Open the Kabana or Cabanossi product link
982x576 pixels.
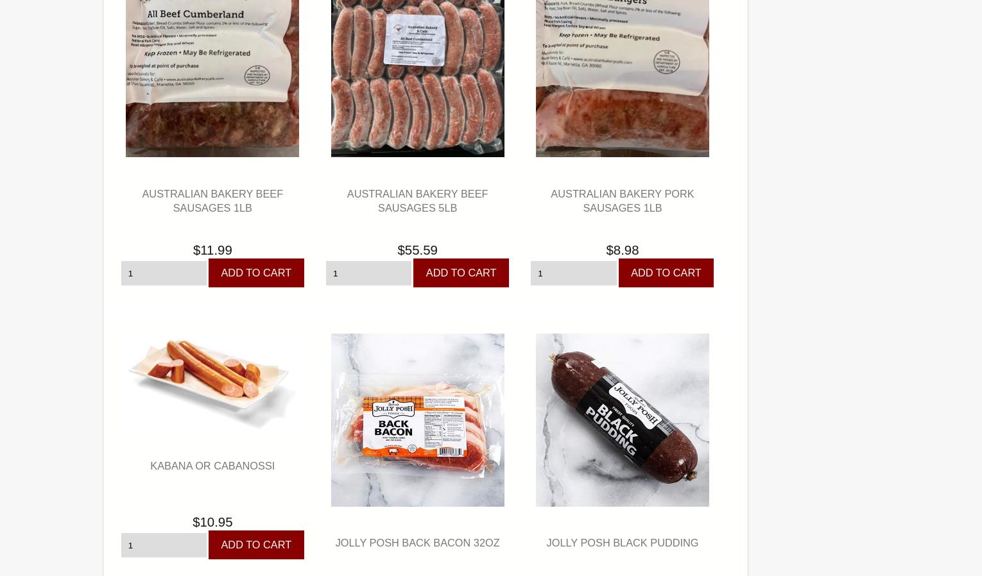[x=212, y=466]
